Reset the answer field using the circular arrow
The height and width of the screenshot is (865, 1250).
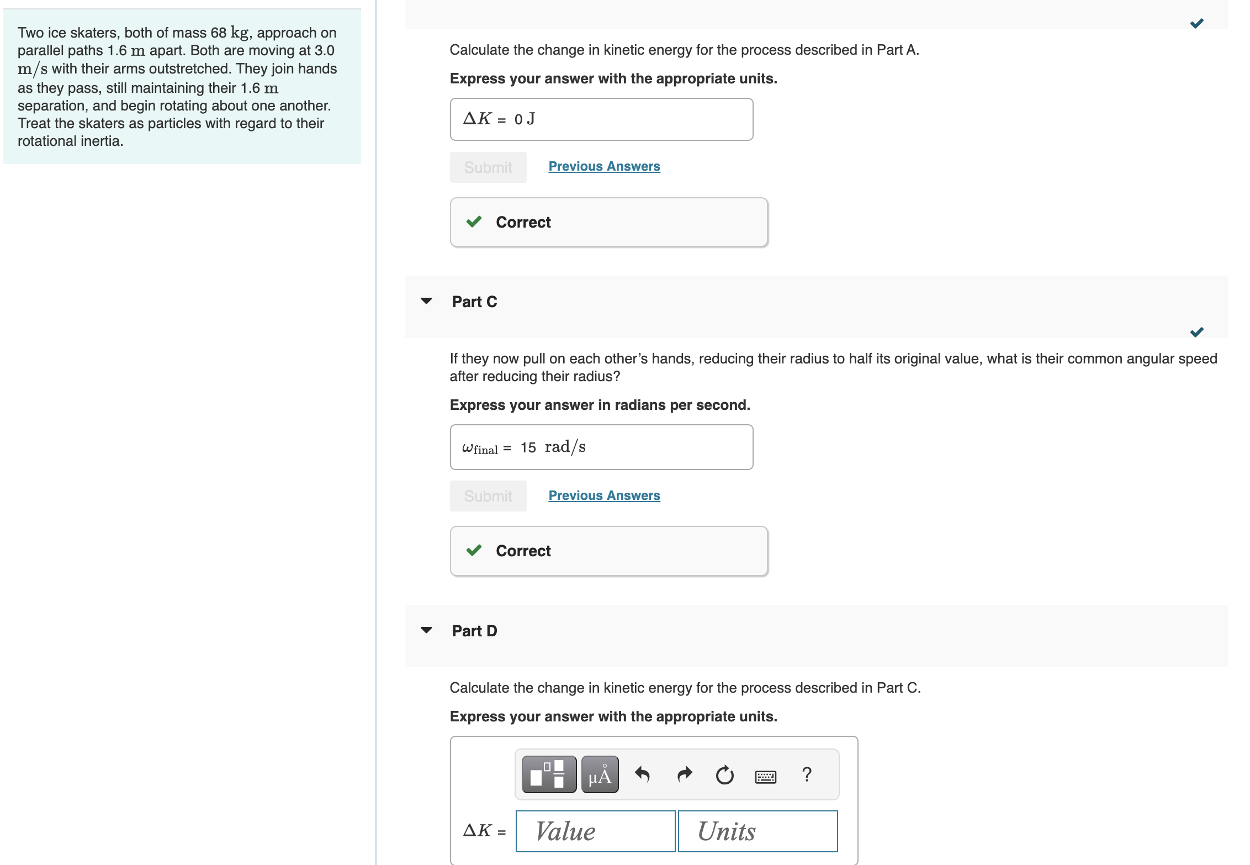[724, 774]
